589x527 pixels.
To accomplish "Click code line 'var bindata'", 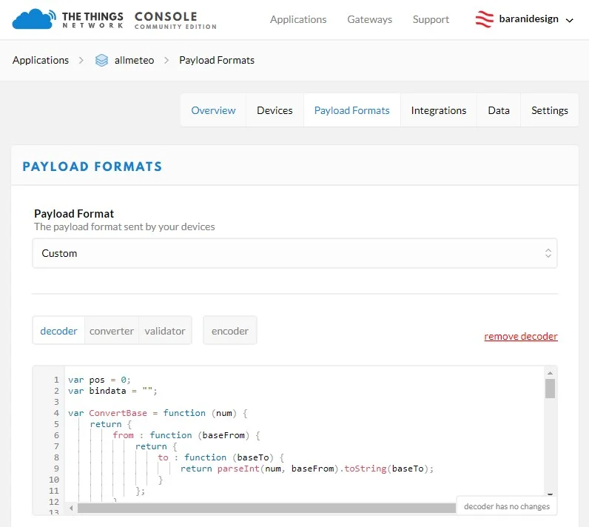I will coord(112,391).
